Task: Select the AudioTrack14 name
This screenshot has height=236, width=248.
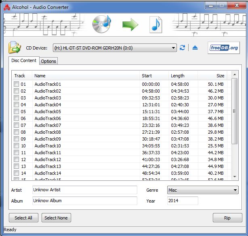Action: 48,173
